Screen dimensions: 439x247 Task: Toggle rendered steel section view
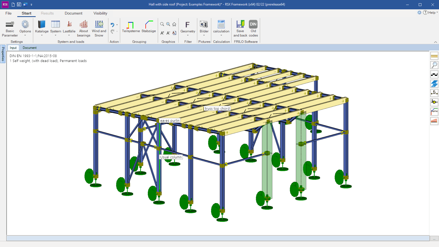434,84
